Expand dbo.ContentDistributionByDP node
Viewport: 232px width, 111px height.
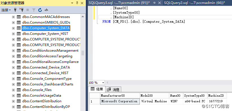[13, 107]
